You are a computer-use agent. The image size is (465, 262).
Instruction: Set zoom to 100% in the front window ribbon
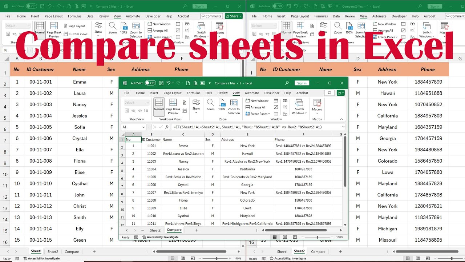click(222, 105)
